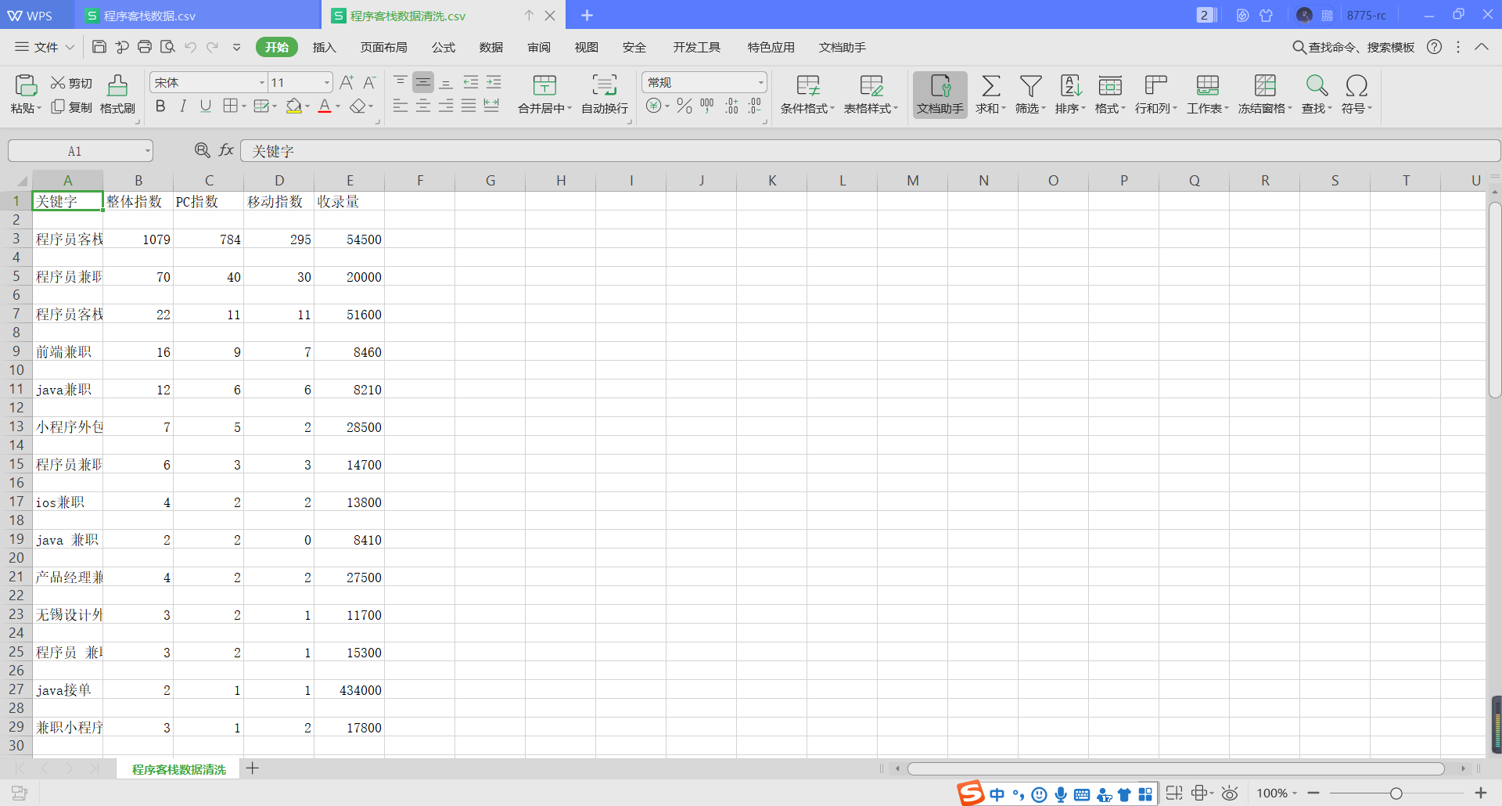Switch to the 页面布局 ribbon tab
This screenshot has width=1502, height=806.
(x=383, y=47)
